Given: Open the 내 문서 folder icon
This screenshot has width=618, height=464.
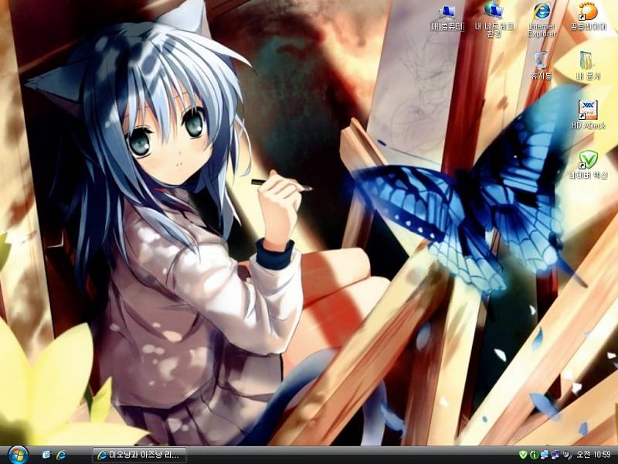Looking at the screenshot, I should pos(588,61).
